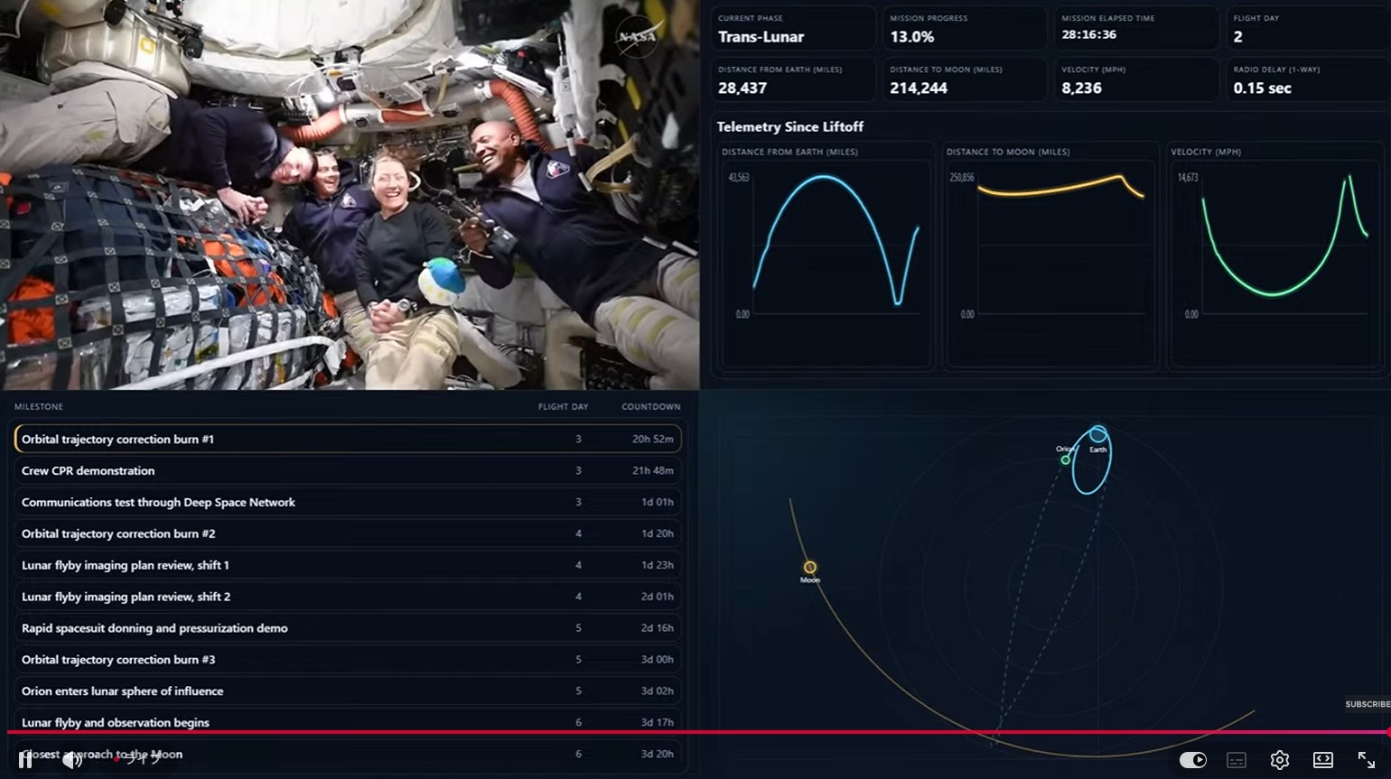
Task: Click the Velocity telemetry chart
Action: pos(1274,257)
